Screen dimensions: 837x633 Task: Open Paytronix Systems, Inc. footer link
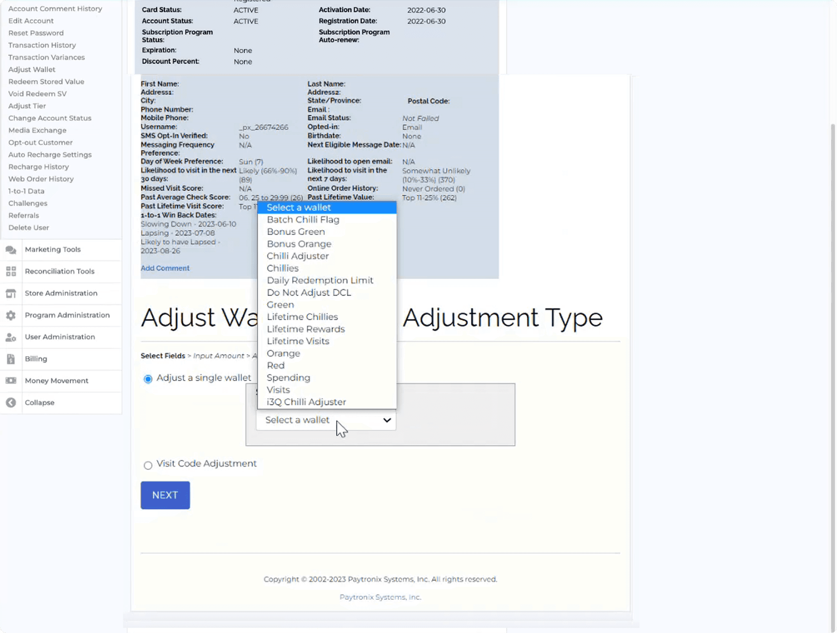point(380,597)
